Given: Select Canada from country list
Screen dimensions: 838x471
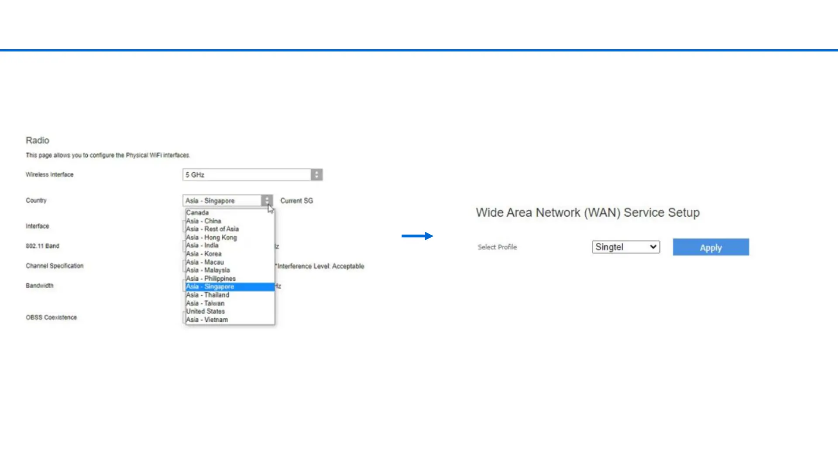Looking at the screenshot, I should click(x=197, y=213).
